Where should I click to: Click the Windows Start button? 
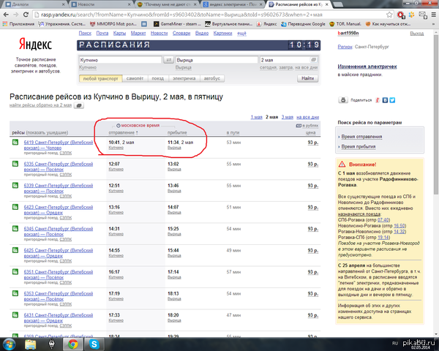click(x=10, y=343)
